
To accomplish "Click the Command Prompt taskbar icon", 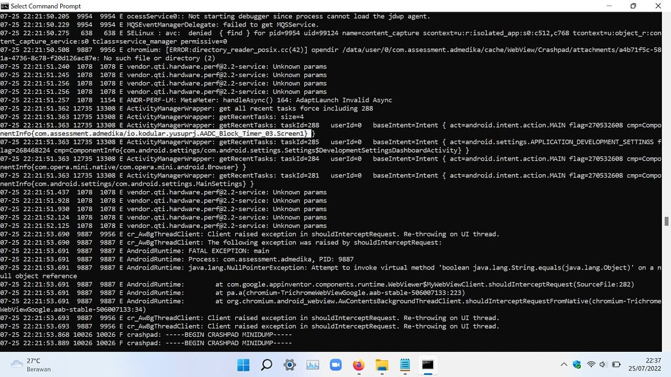I will [427, 365].
